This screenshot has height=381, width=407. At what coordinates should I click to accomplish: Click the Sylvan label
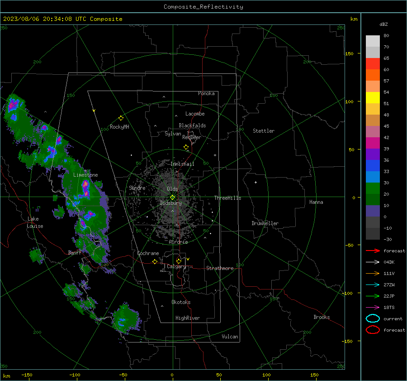[173, 134]
